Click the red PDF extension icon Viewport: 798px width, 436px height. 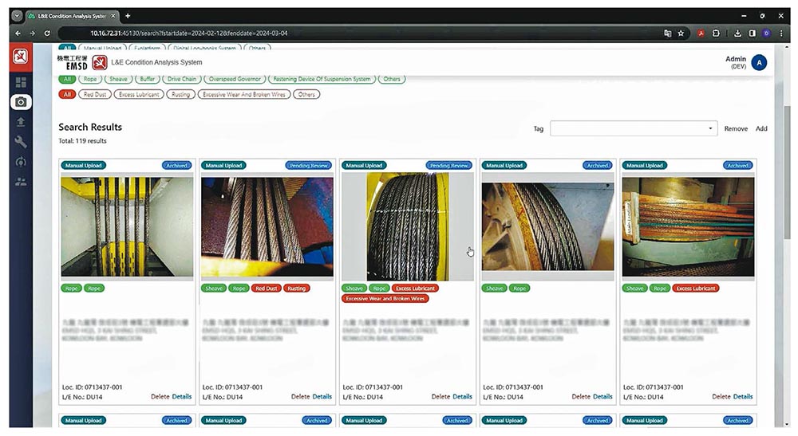(701, 33)
